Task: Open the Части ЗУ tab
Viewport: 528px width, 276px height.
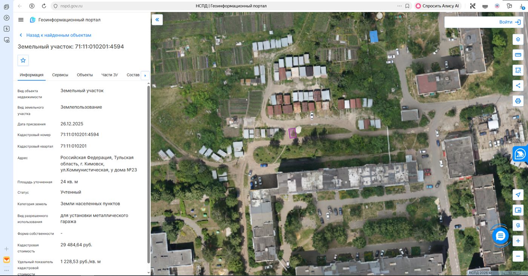Action: [110, 75]
